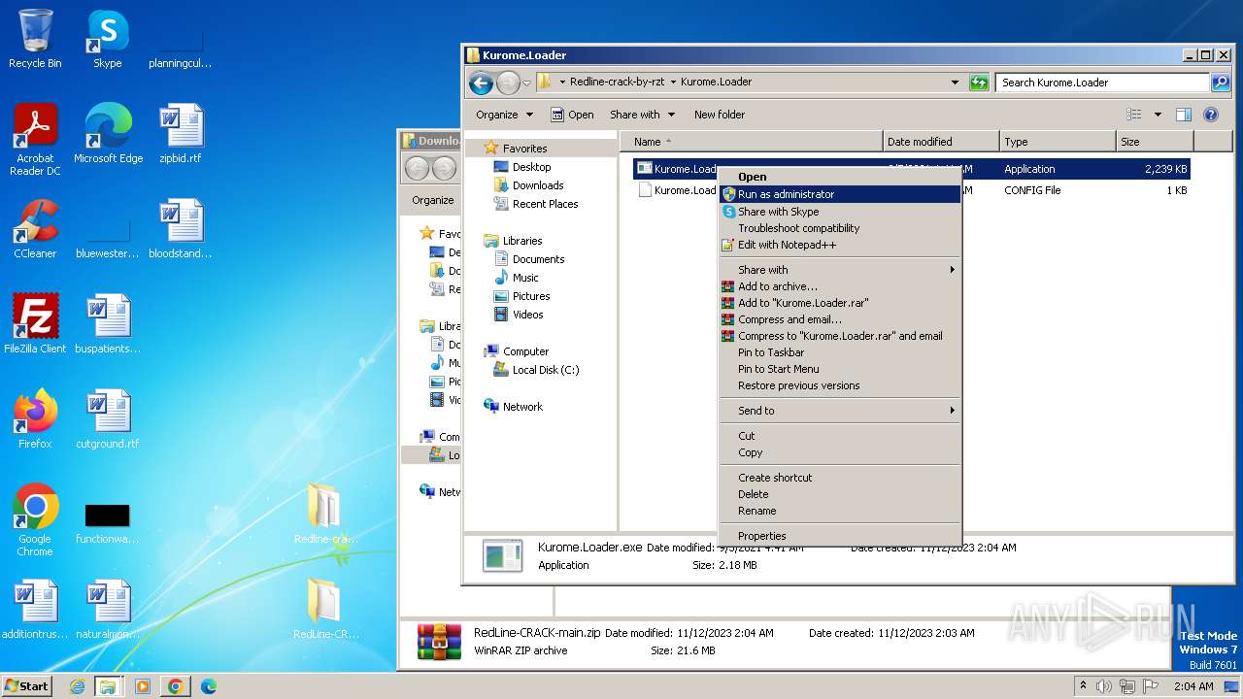Launch FileZilla Client desktop shortcut
Image resolution: width=1243 pixels, height=699 pixels.
[x=35, y=324]
